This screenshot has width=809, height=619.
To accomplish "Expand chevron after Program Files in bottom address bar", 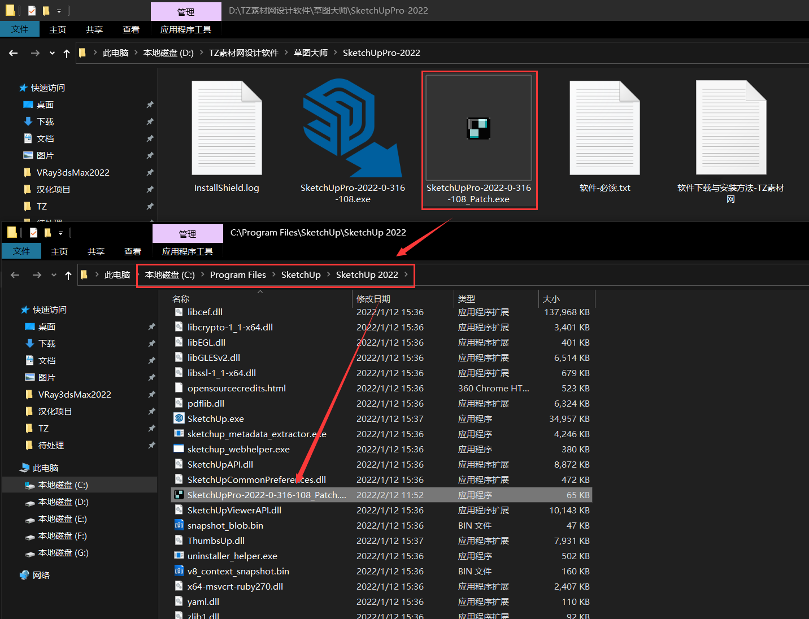I will pyautogui.click(x=274, y=274).
